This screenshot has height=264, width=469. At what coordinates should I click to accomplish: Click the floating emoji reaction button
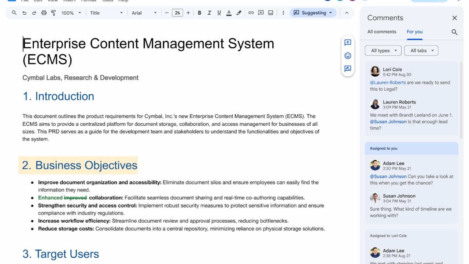point(348,56)
